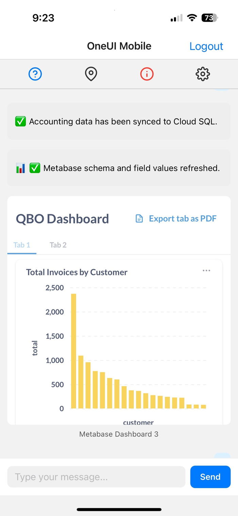Viewport: 238px width, 516px height.
Task: Tap the Accounting data synced message
Action: point(119,122)
